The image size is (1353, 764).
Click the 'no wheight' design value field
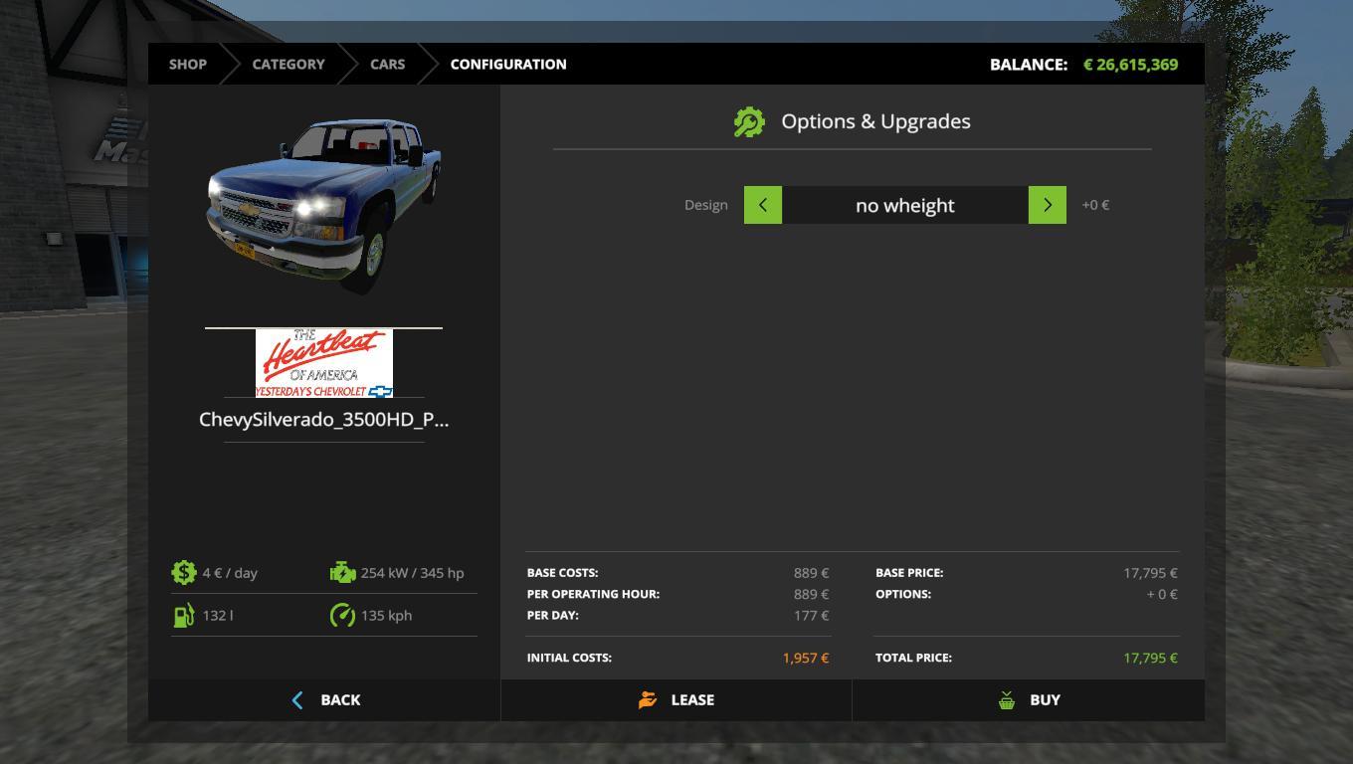tap(904, 205)
